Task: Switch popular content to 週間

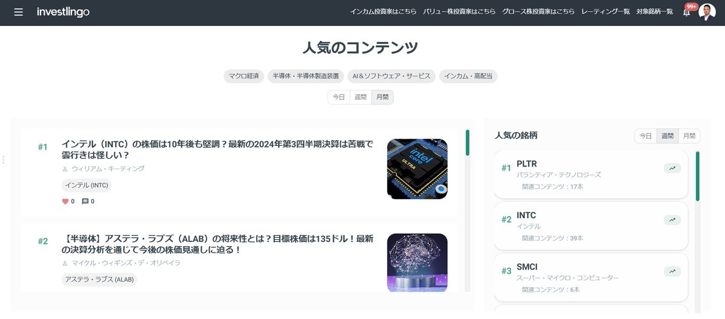Action: click(x=361, y=97)
